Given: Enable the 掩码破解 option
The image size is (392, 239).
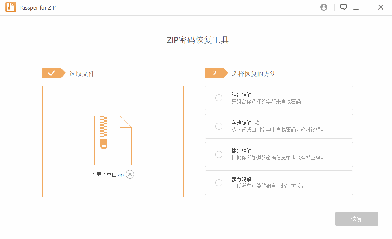Looking at the screenshot, I should (x=219, y=155).
